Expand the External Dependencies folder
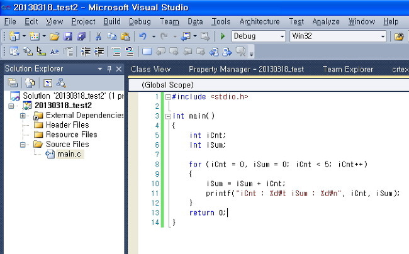Screen dimensions: 409x254 pos(23,116)
